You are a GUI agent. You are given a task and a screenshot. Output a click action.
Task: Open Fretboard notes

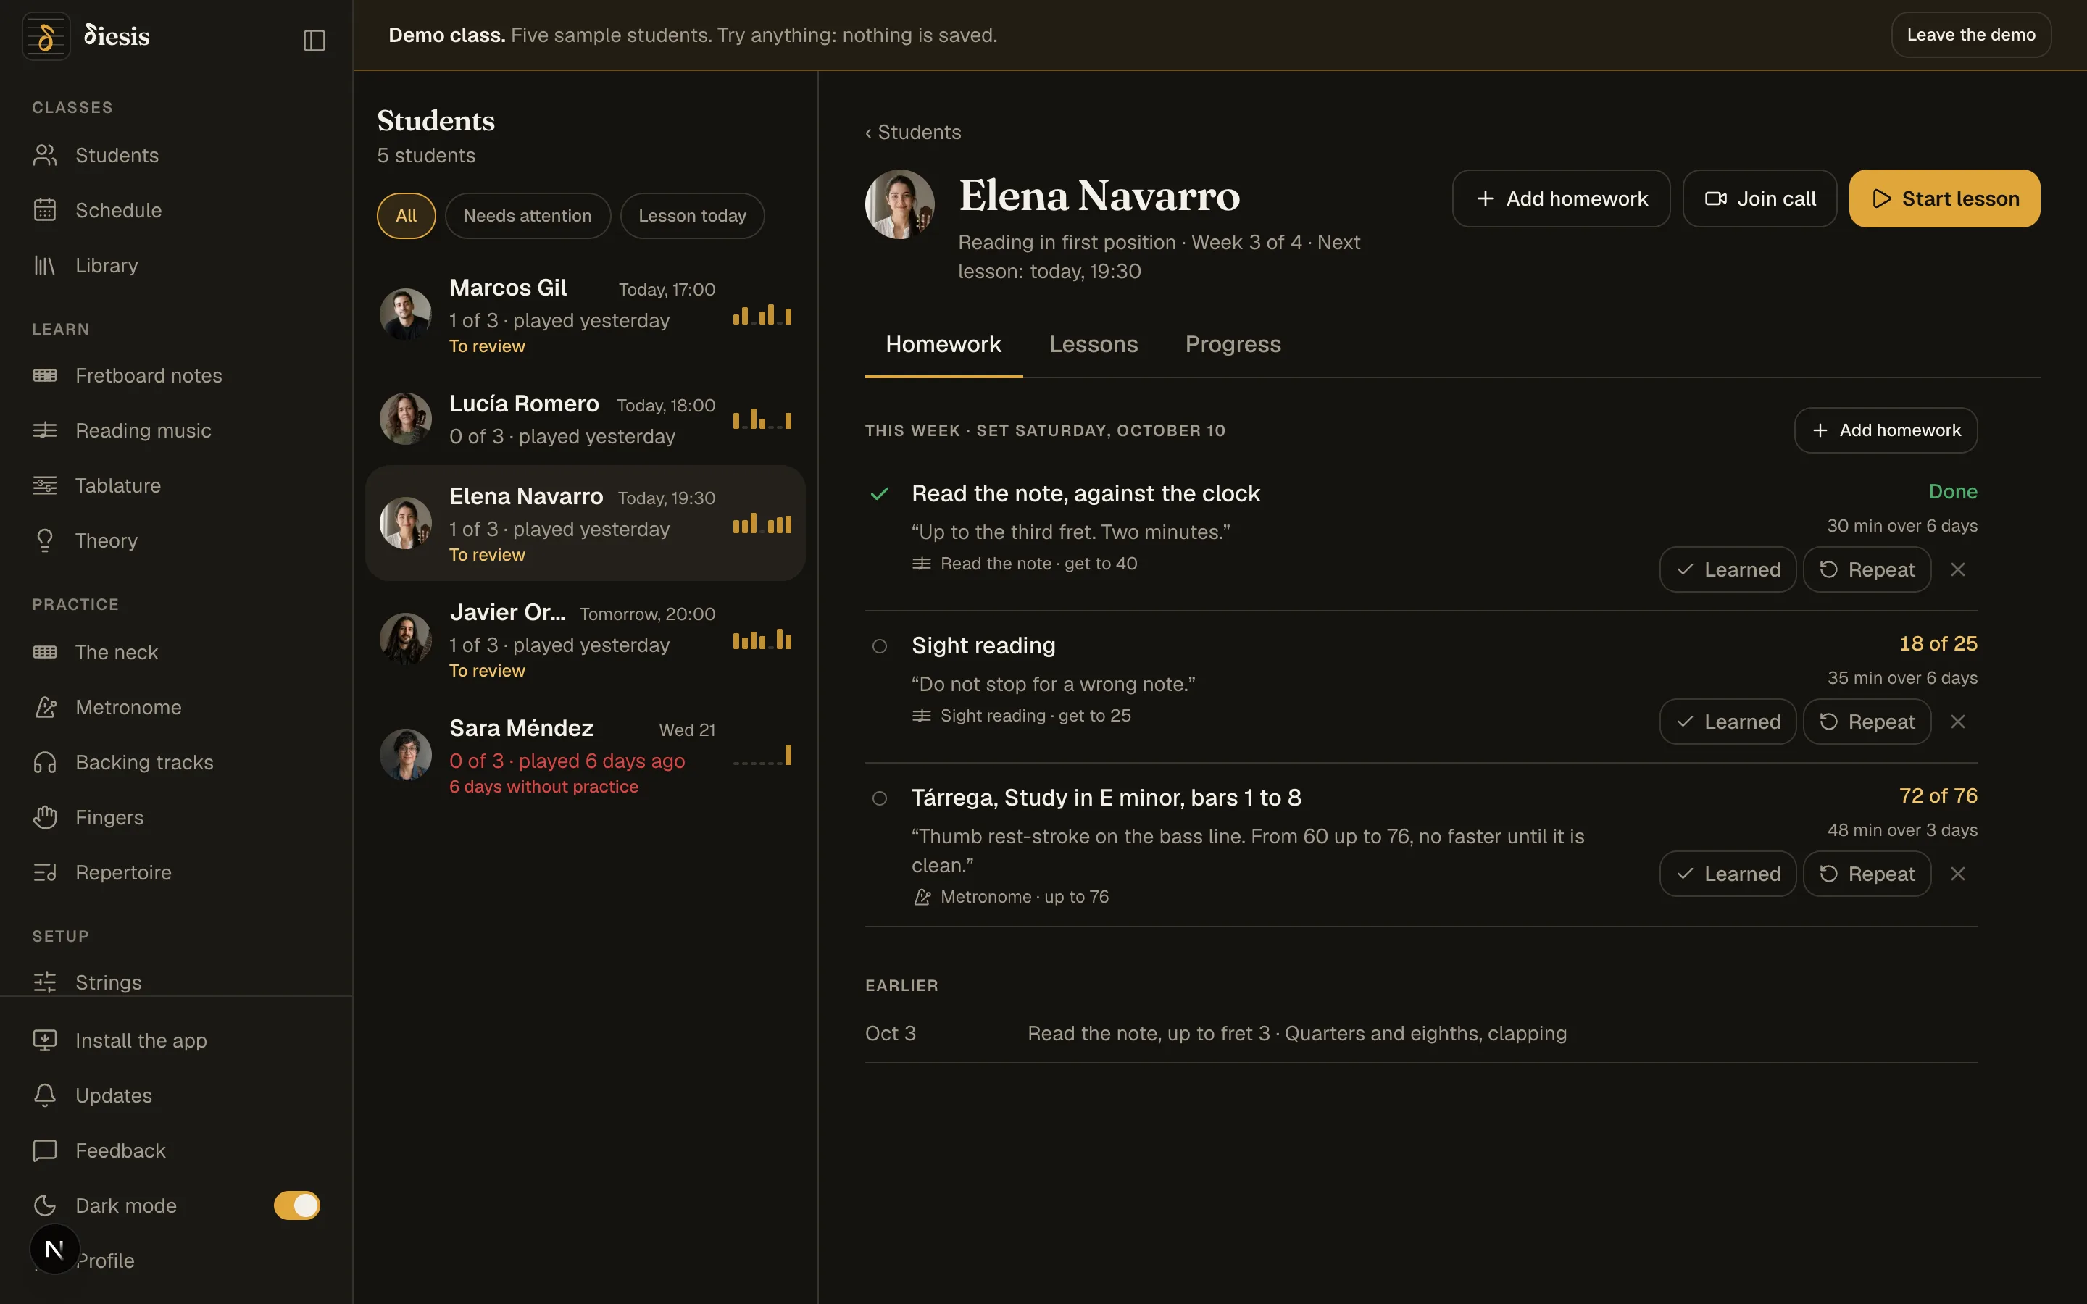tap(176, 375)
